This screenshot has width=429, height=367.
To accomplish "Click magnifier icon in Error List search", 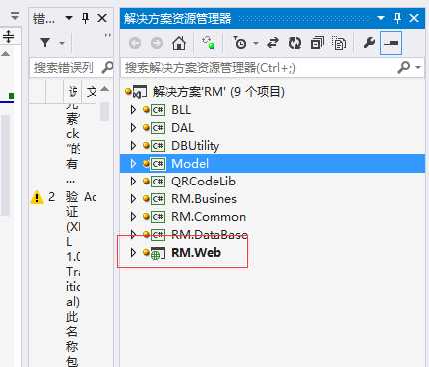I will click(107, 67).
